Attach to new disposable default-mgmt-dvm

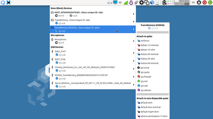[152, 112]
